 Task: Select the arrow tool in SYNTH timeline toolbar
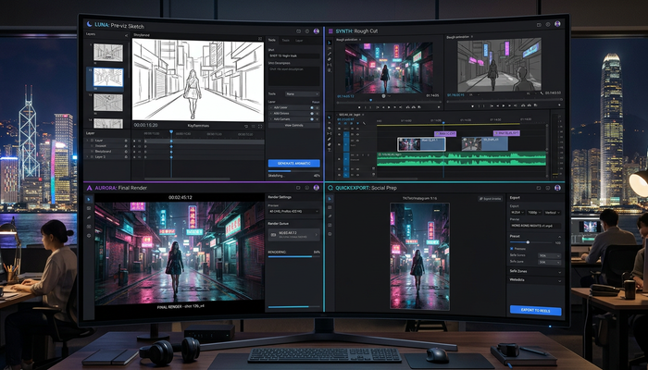[330, 117]
